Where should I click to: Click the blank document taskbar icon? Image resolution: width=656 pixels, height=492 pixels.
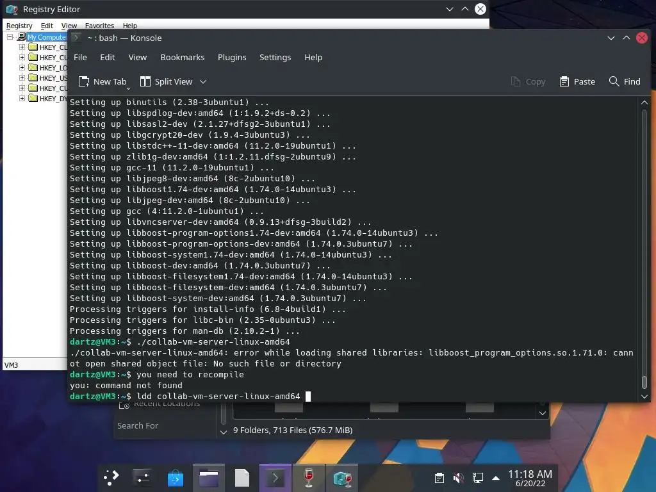click(x=242, y=477)
